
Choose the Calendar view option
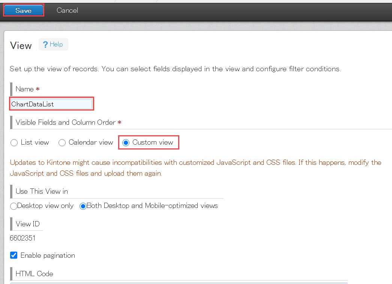(62, 143)
